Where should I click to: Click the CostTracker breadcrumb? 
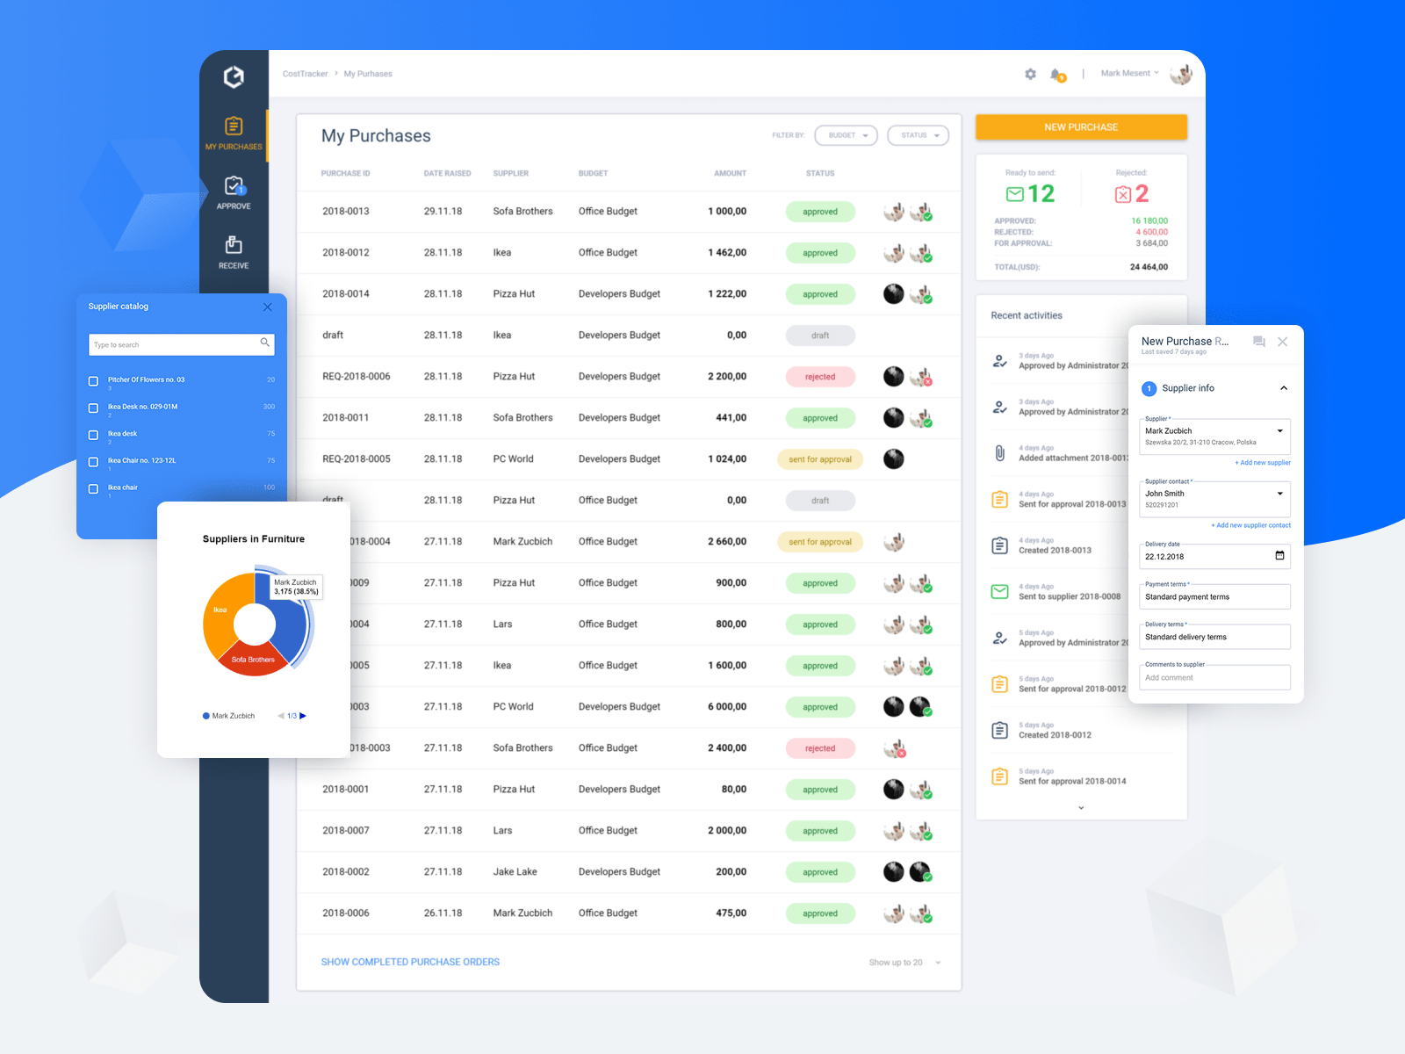coord(305,74)
